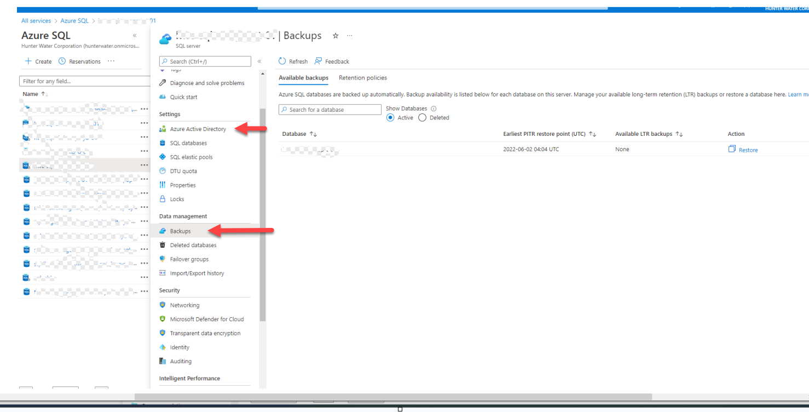Viewport: 809px width, 412px height.
Task: Open Azure Active Directory settings
Action: [x=198, y=129]
